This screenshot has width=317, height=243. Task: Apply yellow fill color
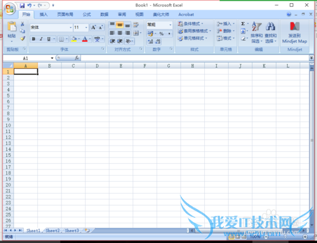tap(74, 39)
